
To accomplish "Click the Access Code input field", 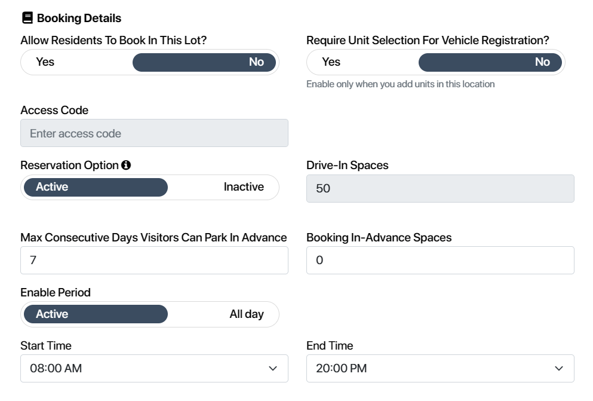I will (x=154, y=133).
